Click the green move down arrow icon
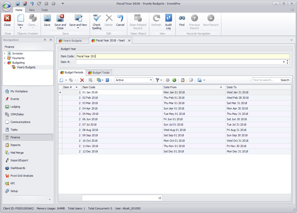297x213 pixels. coord(174,80)
